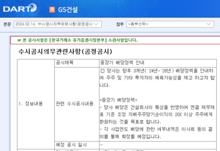Click the orange 유 market badge icon
The width and height of the screenshot is (220, 151).
click(52, 9)
